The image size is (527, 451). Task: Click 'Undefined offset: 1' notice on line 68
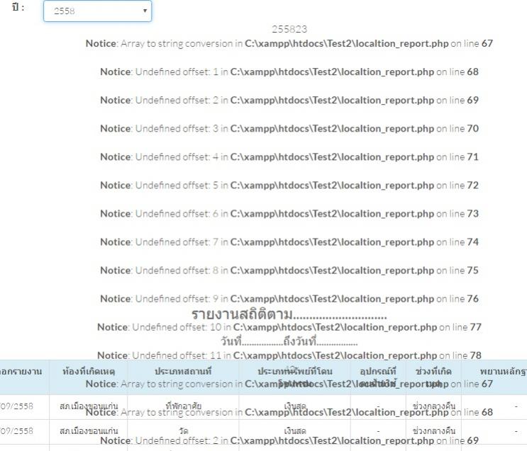coord(289,72)
